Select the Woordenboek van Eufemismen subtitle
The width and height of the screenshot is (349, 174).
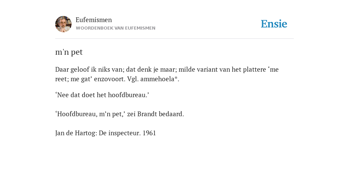coord(116,28)
